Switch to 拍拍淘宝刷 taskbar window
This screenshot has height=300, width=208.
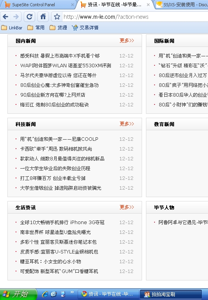(171, 294)
